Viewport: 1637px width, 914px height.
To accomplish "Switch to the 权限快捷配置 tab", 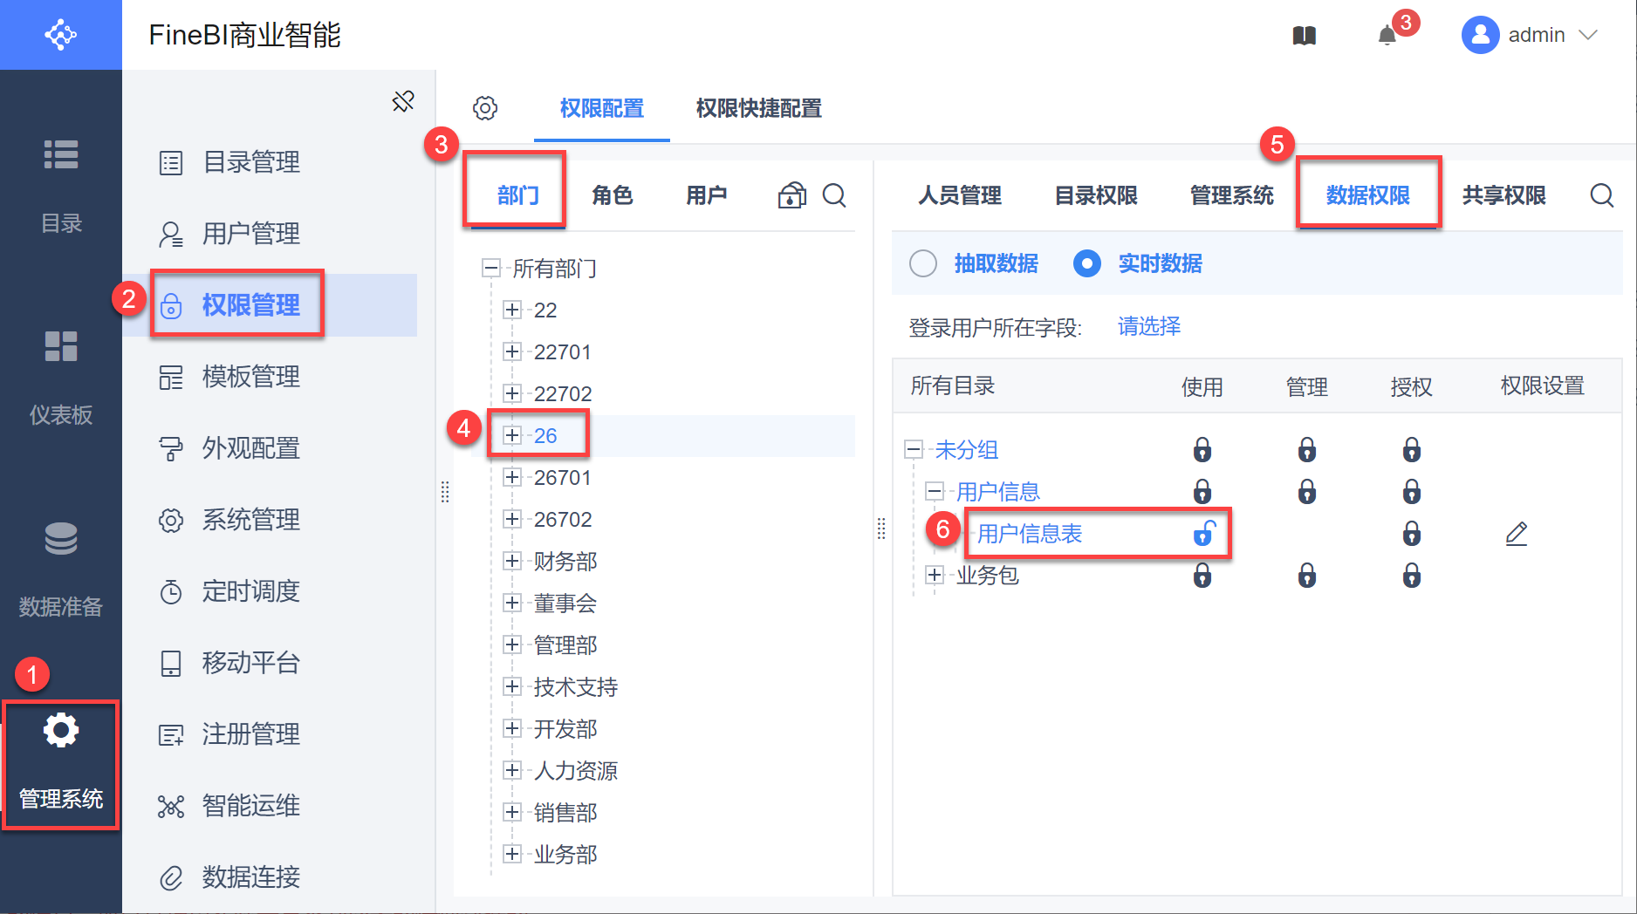I will pos(758,108).
